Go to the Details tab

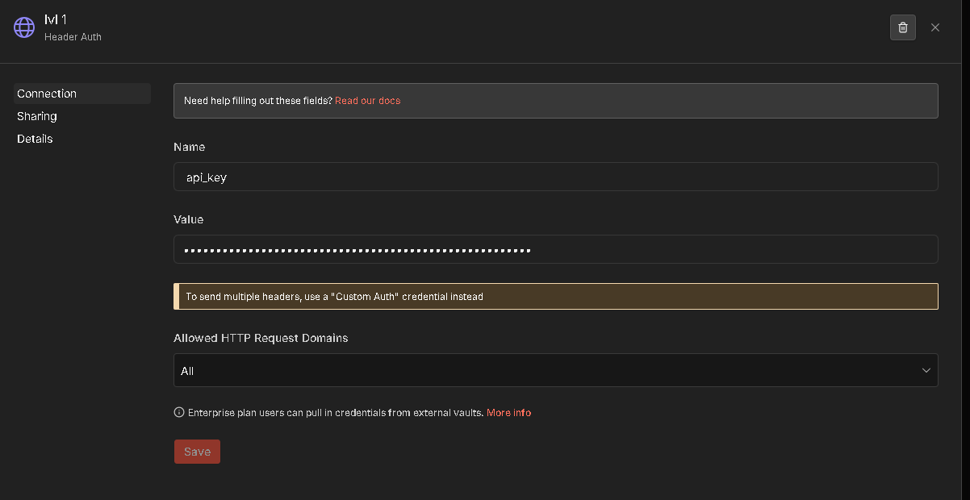click(x=35, y=139)
